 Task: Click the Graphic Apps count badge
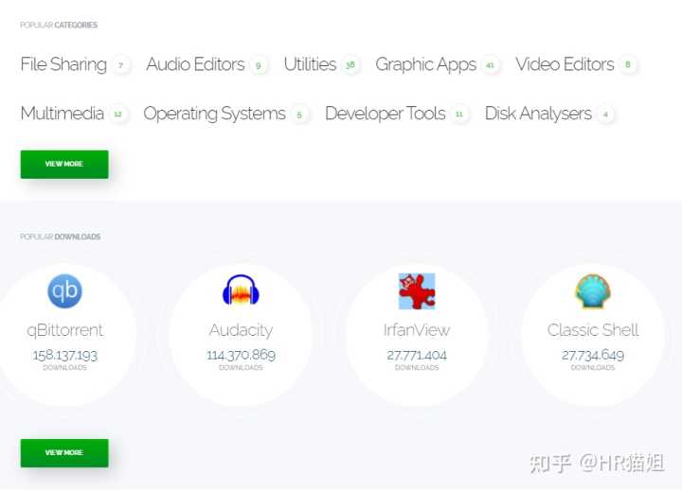point(491,65)
